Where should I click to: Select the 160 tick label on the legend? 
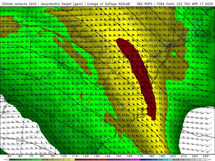tap(129, 156)
